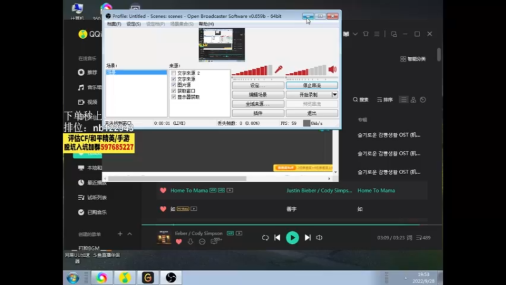Switch to QQ Music in the taskbar
Image resolution: width=506 pixels, height=285 pixels.
click(125, 278)
